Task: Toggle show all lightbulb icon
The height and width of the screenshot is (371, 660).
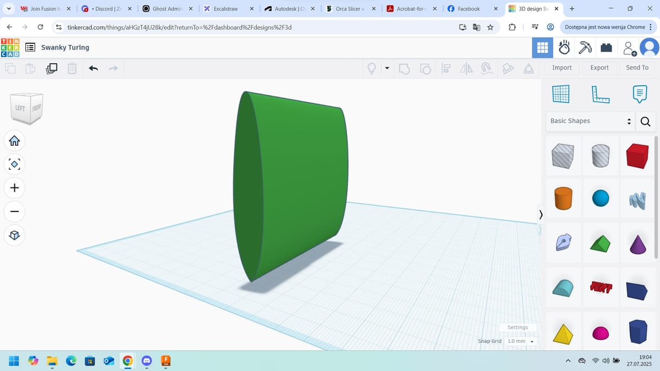Action: tap(372, 69)
